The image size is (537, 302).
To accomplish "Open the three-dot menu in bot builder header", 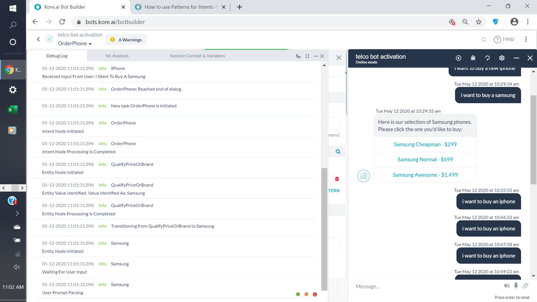I will click(526, 39).
